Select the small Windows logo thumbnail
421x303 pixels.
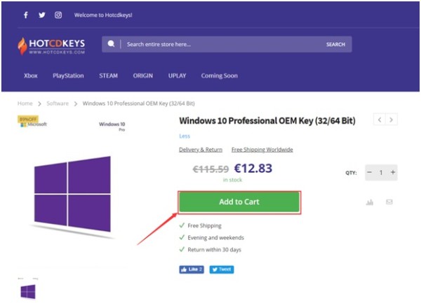coord(28,292)
